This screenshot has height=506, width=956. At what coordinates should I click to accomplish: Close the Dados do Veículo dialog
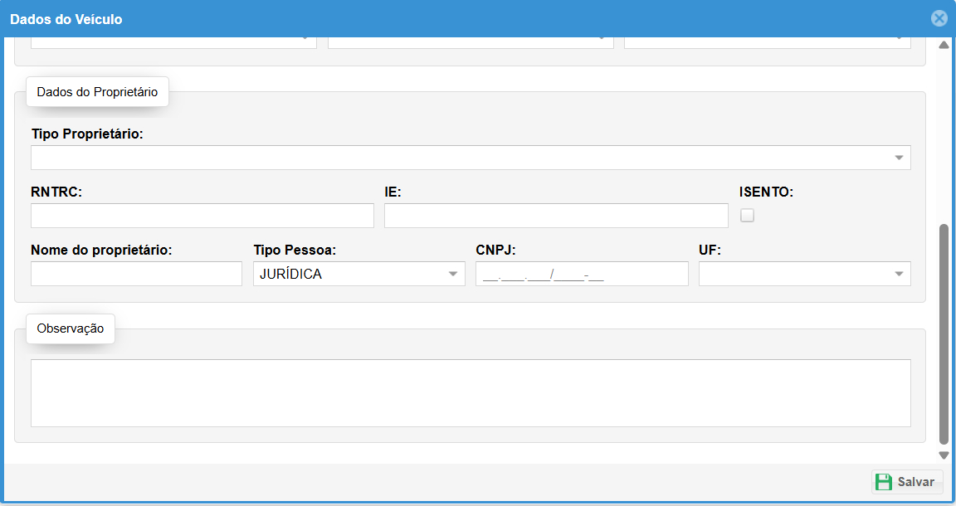click(x=939, y=18)
